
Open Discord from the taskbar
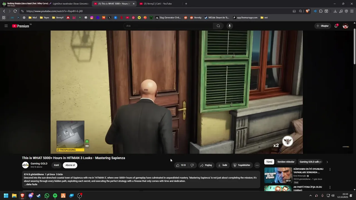(x=31, y=196)
